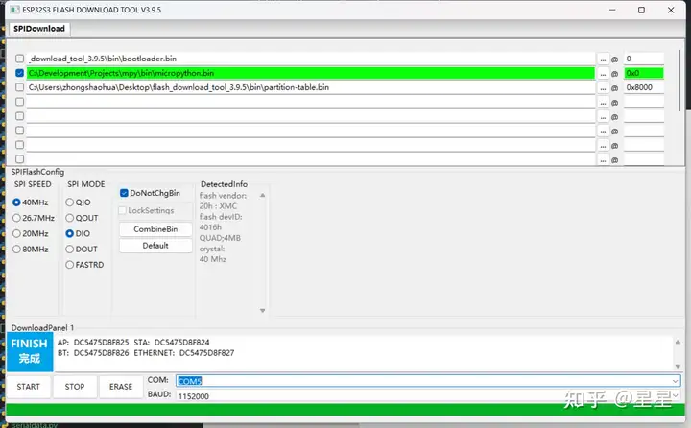Browse file with '...' button for partition-table.bin row
691x428 pixels.
click(x=603, y=87)
